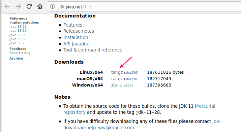Click the browser forward arrow

point(18,6)
